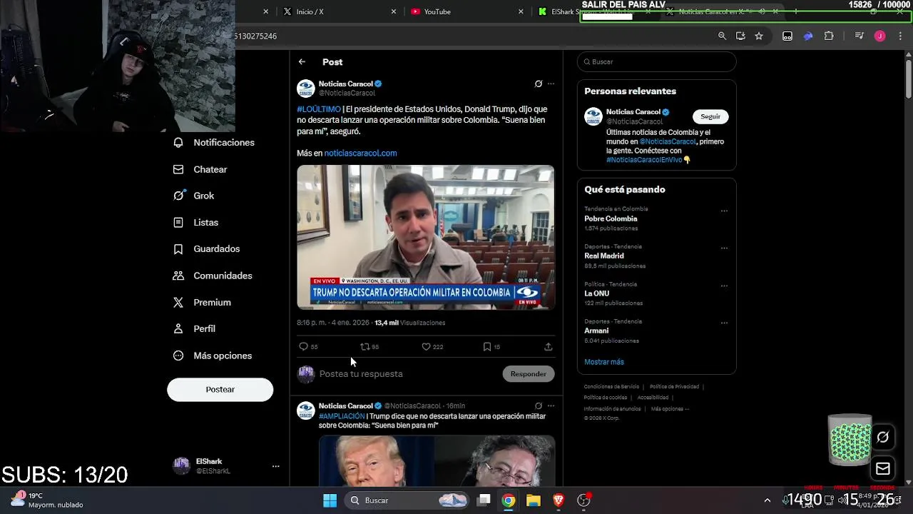This screenshot has width=913, height=514.
Task: Open the Real Madrid trend
Action: coord(604,256)
